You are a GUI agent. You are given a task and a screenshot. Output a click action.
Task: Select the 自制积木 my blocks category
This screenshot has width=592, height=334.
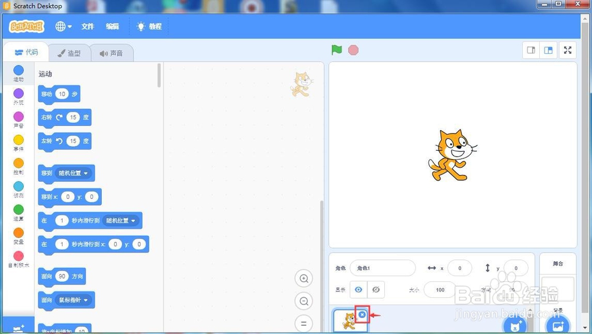click(x=18, y=260)
